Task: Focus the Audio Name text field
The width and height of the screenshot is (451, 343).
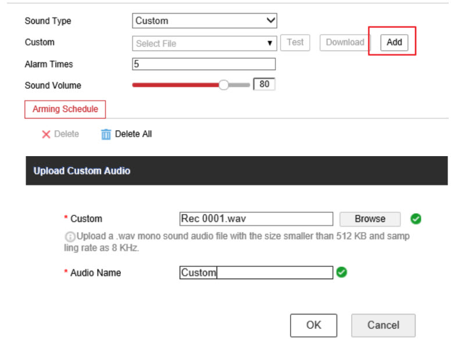Action: [256, 273]
